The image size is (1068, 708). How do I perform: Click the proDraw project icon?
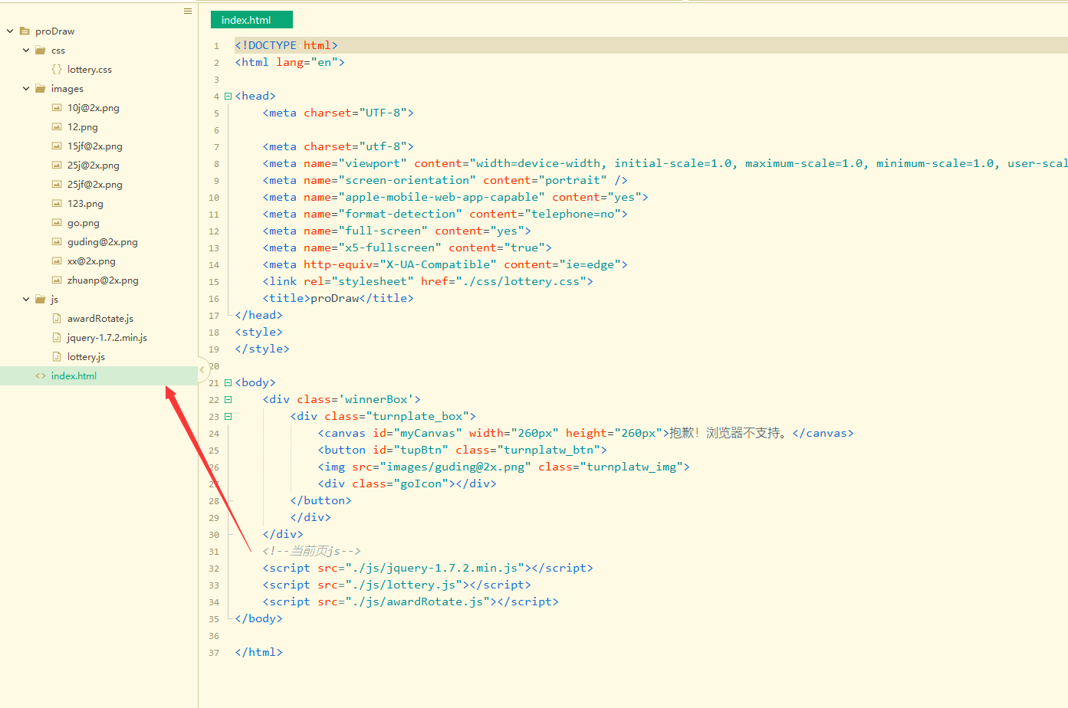[25, 31]
